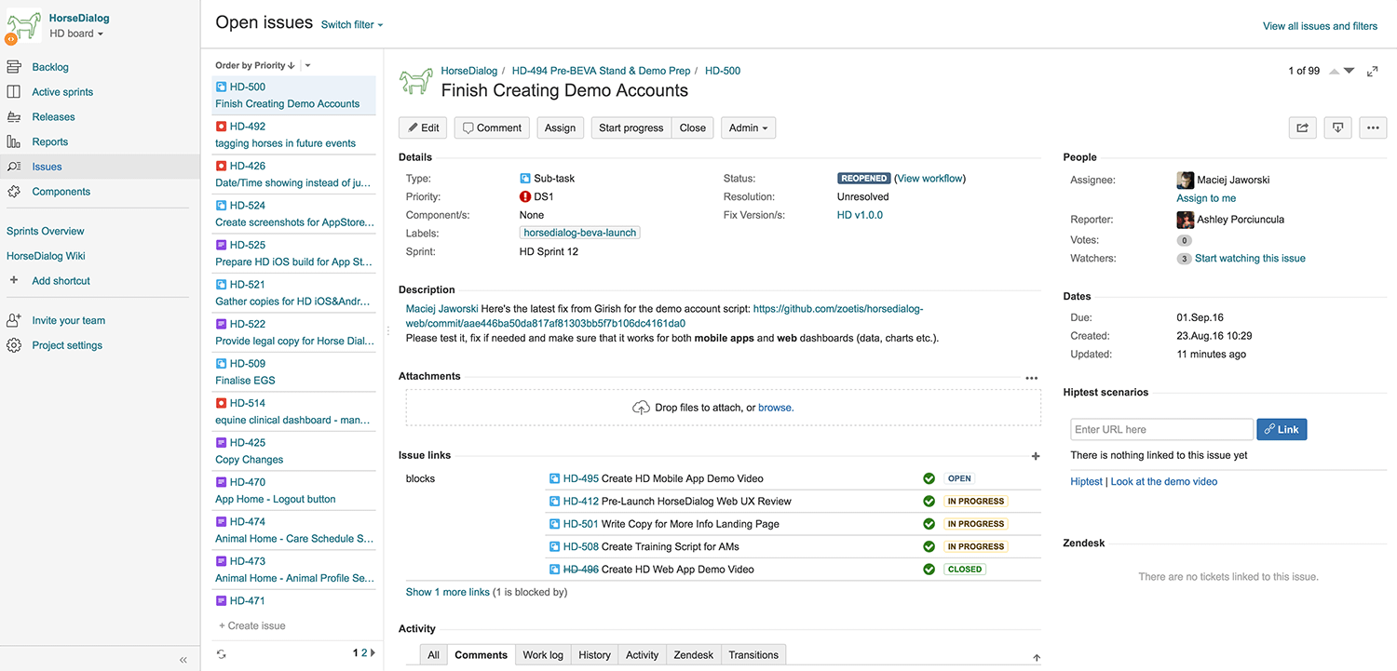The width and height of the screenshot is (1397, 671).
Task: Open the Switch filter dropdown
Action: coord(352,25)
